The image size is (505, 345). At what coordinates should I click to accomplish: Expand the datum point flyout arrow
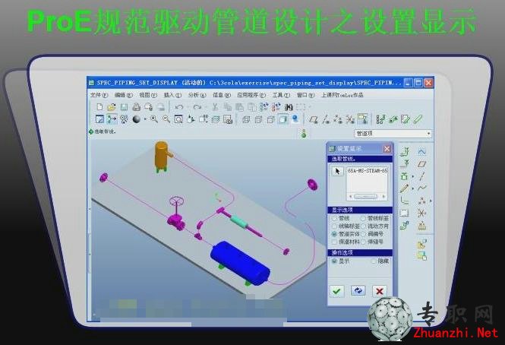pos(431,201)
